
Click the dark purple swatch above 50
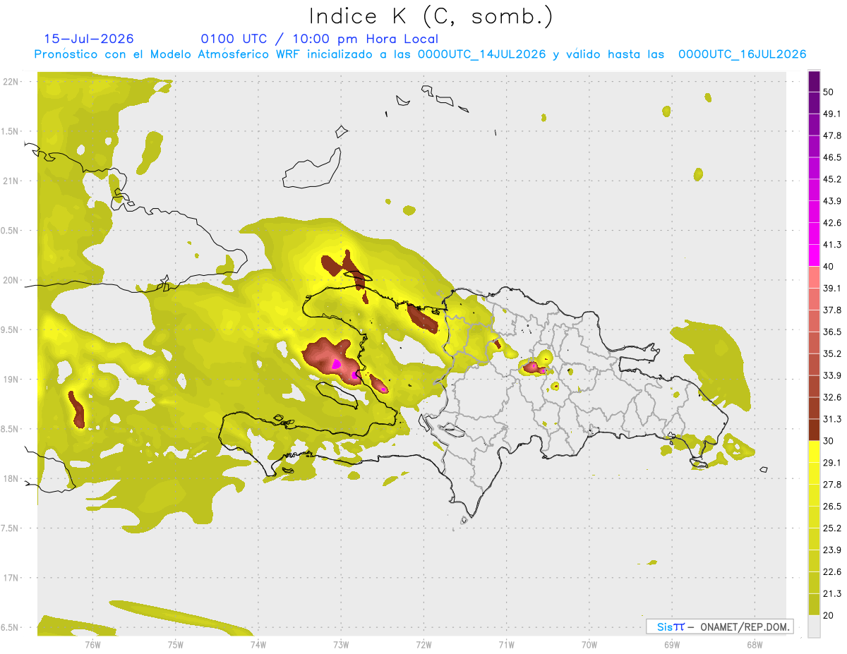[814, 82]
